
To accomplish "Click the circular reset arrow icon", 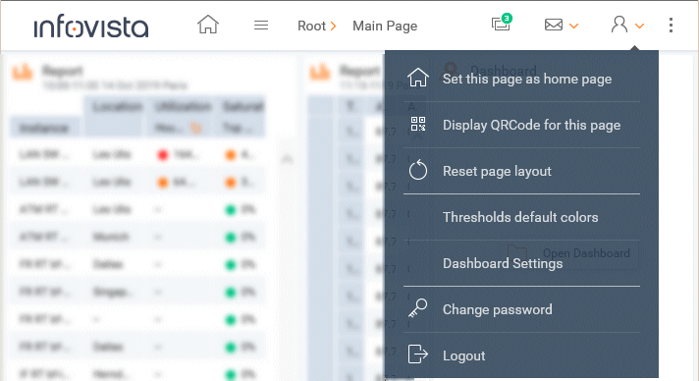I will tap(418, 170).
